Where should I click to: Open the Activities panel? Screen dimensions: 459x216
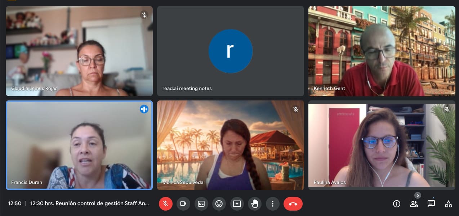(x=449, y=204)
